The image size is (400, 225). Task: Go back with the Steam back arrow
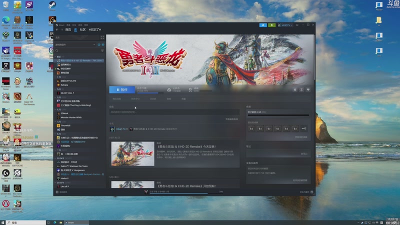[57, 30]
